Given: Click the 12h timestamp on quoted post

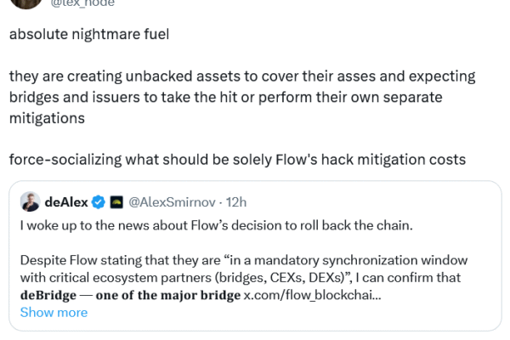Looking at the screenshot, I should tap(234, 202).
